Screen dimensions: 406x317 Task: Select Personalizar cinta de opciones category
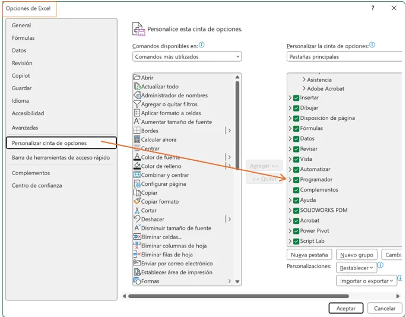(x=61, y=143)
